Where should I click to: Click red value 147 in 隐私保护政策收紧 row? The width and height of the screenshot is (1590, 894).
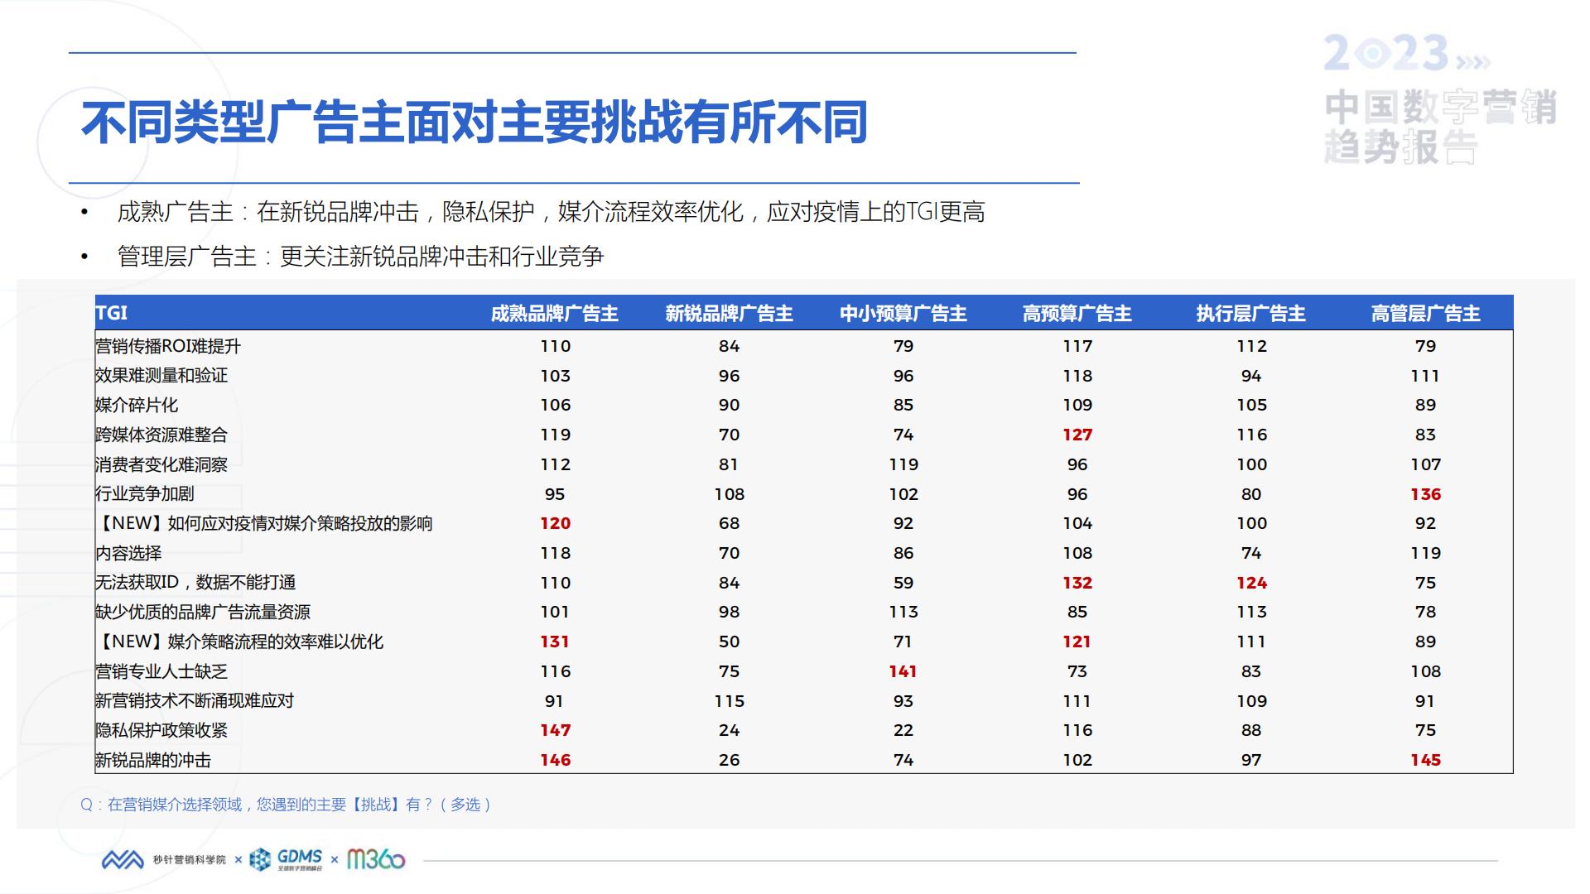coord(555,730)
